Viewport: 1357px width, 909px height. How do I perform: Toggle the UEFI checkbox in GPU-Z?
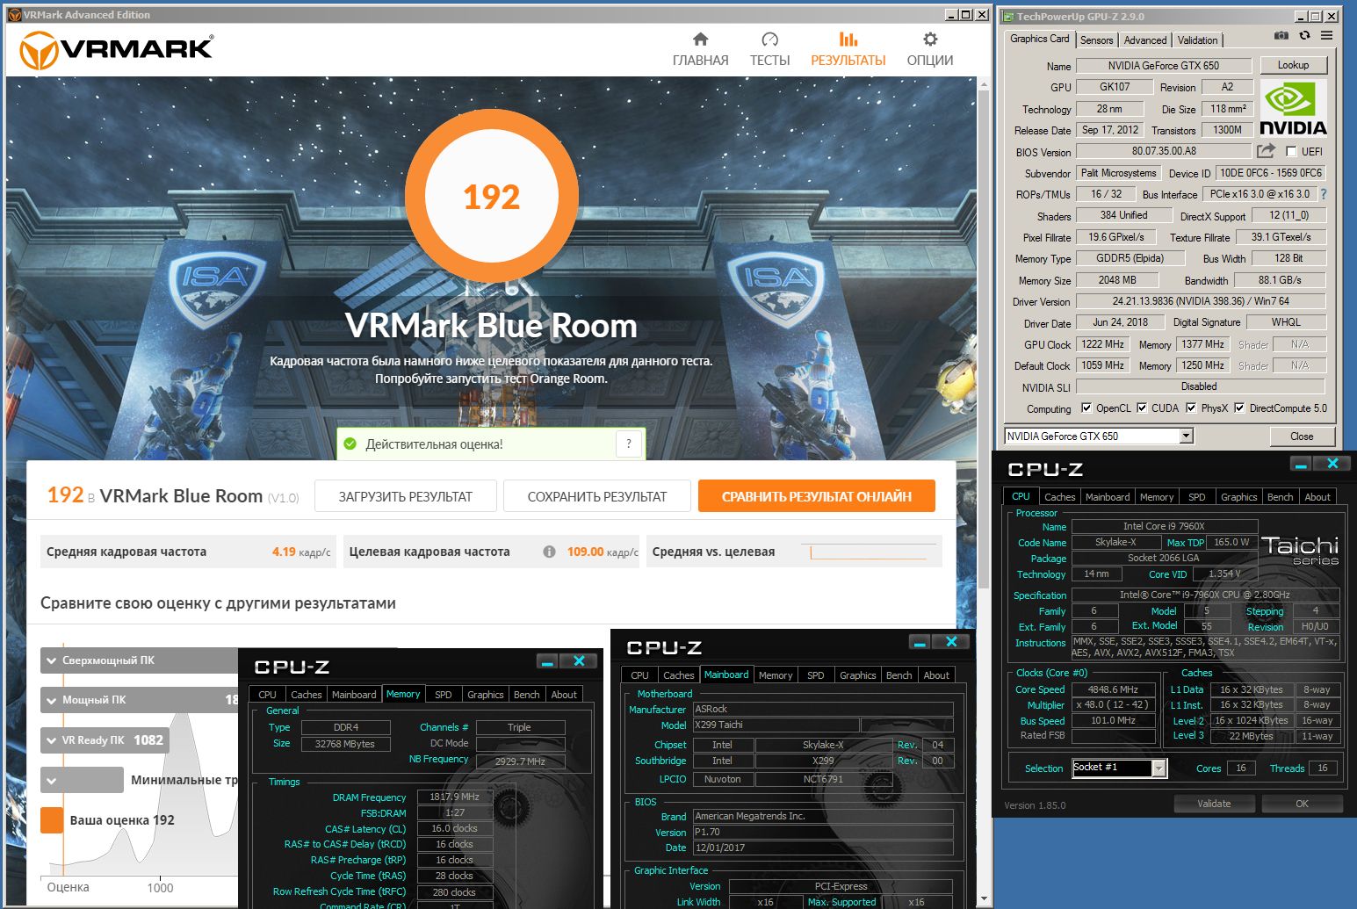tap(1291, 151)
